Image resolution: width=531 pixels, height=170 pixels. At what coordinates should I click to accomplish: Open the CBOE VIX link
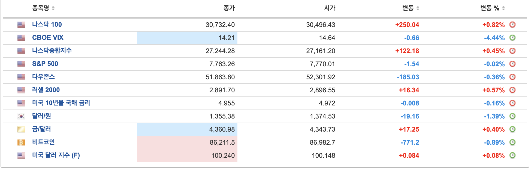[x=48, y=38]
